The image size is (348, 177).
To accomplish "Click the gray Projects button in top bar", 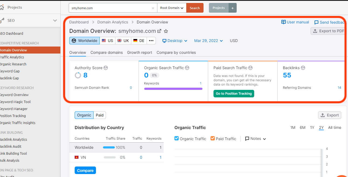I will tap(219, 8).
